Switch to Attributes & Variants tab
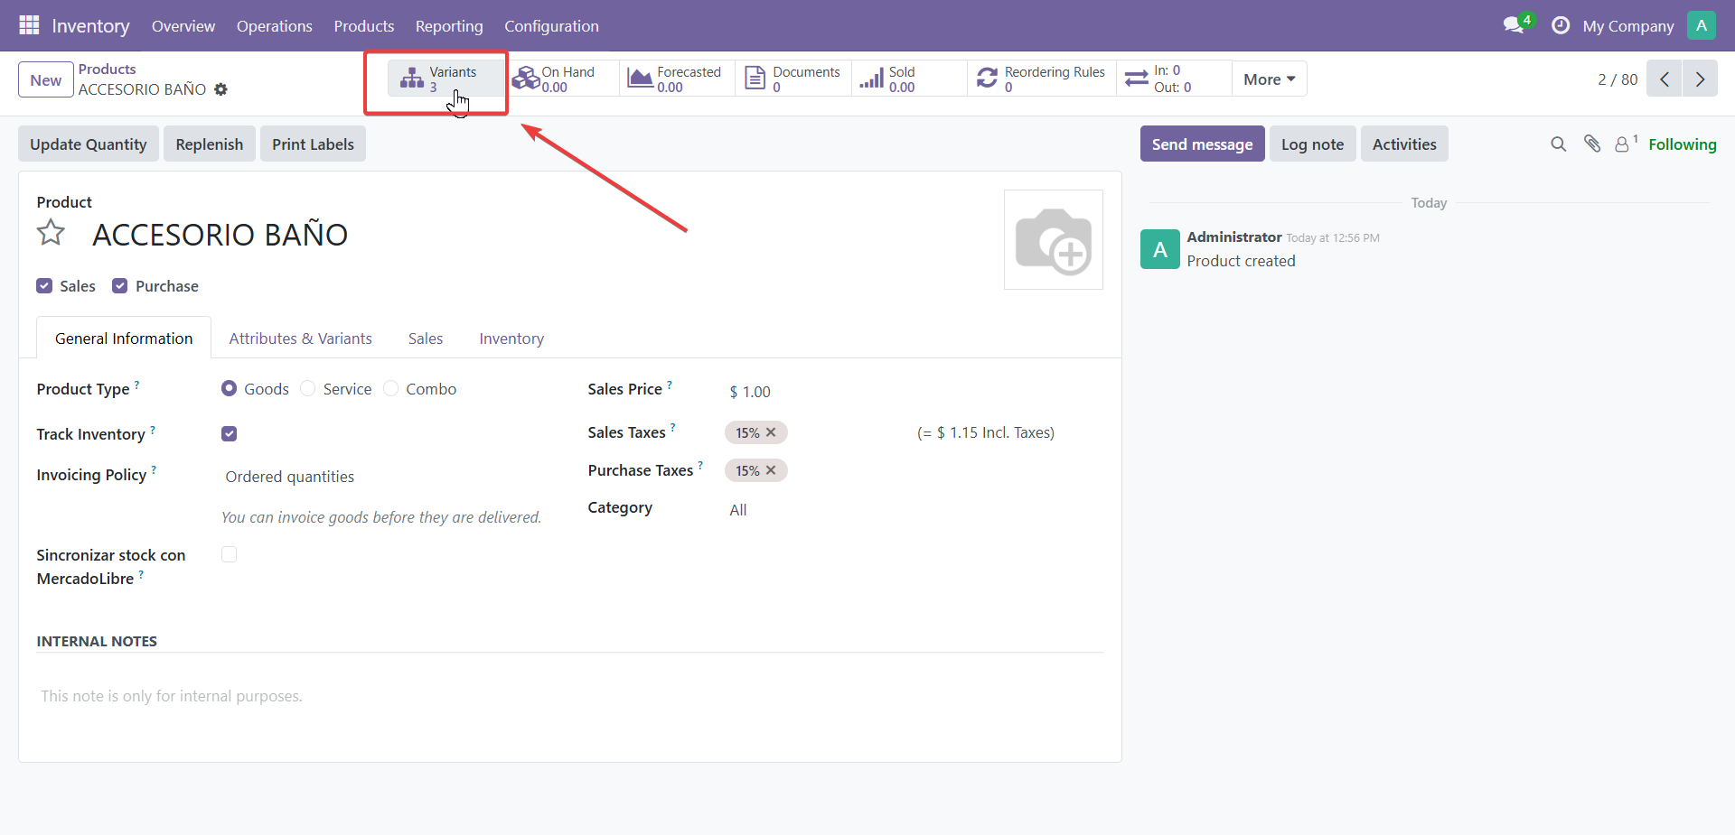Viewport: 1735px width, 835px height. coord(301,339)
